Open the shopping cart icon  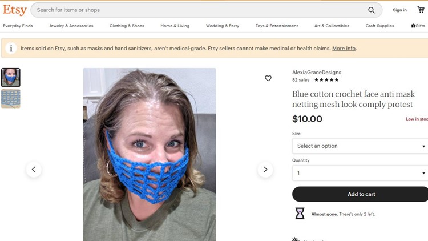pyautogui.click(x=421, y=10)
